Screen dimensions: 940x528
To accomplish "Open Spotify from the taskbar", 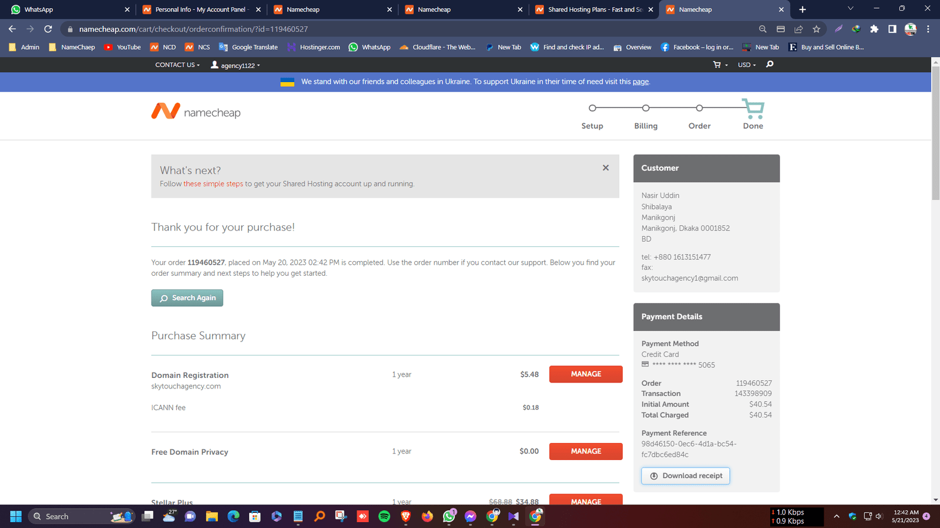I will point(384,516).
